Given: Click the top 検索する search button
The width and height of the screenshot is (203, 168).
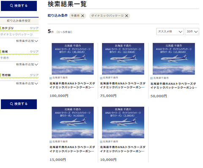Looking at the screenshot, I should point(19,6).
